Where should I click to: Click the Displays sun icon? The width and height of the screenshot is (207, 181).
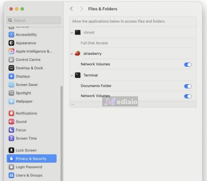click(11, 76)
